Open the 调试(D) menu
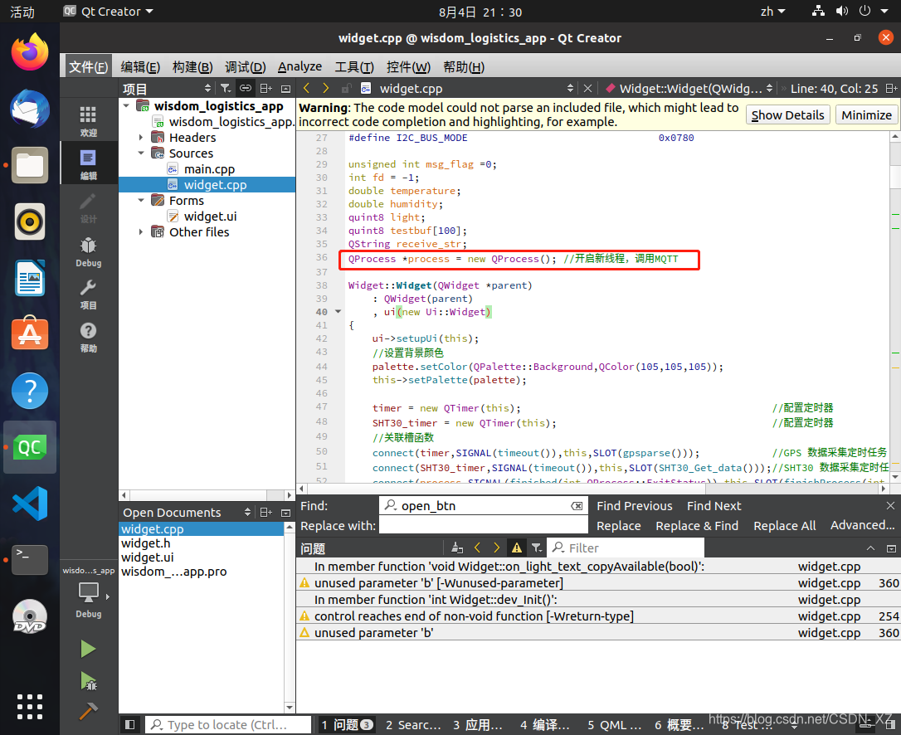 [x=245, y=66]
